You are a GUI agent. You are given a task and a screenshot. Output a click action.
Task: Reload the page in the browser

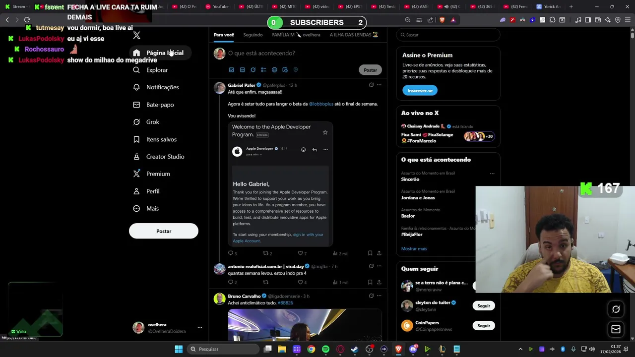point(27,20)
